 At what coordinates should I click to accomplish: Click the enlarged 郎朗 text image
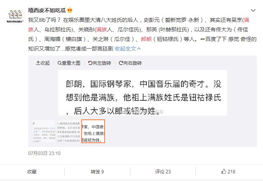pos(143,93)
